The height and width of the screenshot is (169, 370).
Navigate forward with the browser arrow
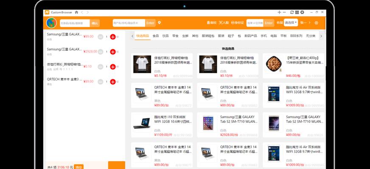pos(87,12)
